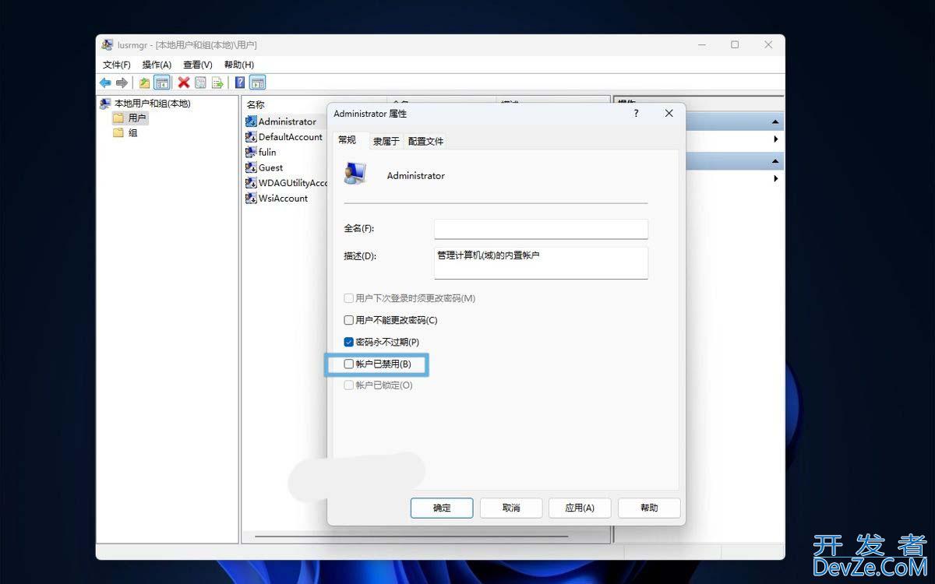Image resolution: width=935 pixels, height=584 pixels.
Task: Click the 组 folder icon in tree
Action: (118, 132)
